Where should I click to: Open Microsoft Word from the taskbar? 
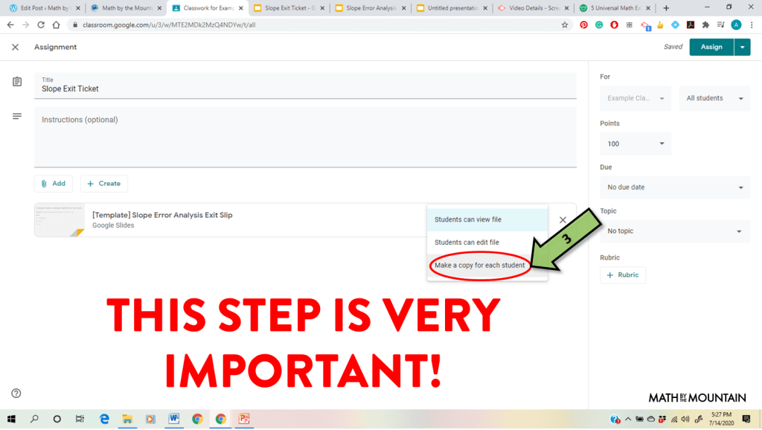174,419
